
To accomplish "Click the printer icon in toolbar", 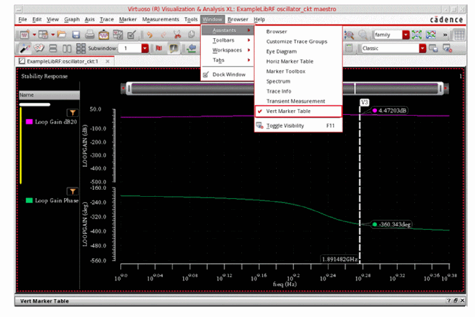I will [90, 35].
